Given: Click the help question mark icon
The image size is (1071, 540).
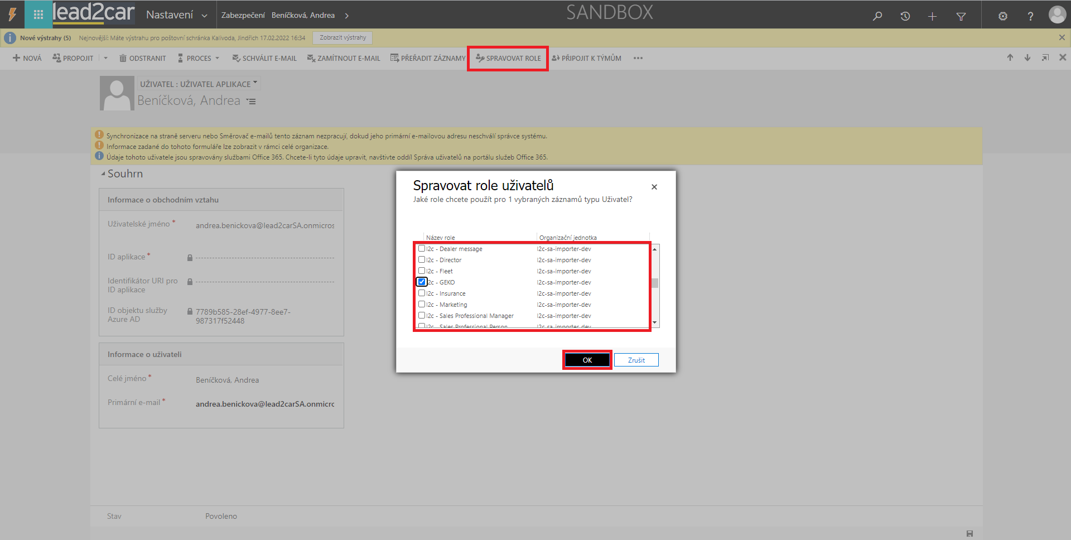Looking at the screenshot, I should (x=1030, y=16).
